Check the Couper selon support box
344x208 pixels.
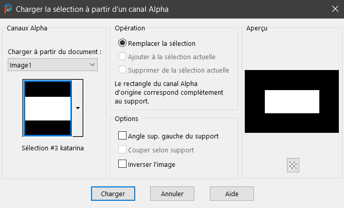tap(122, 150)
